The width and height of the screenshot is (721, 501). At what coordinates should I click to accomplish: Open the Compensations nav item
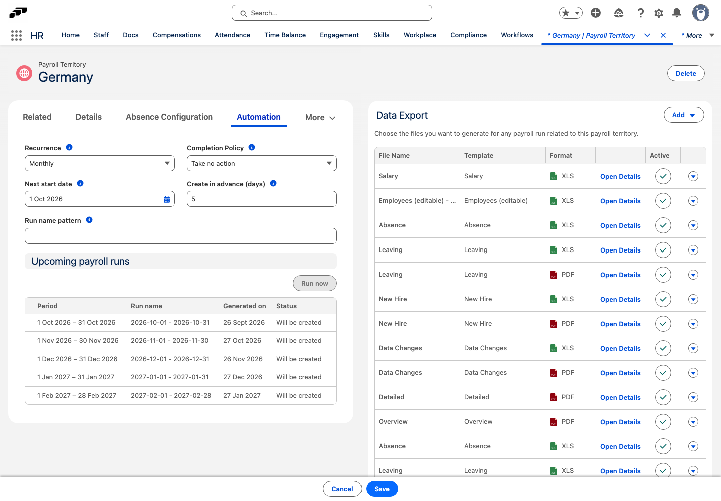177,35
